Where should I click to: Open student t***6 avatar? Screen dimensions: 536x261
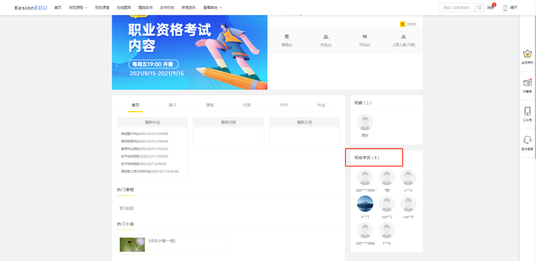point(387,231)
